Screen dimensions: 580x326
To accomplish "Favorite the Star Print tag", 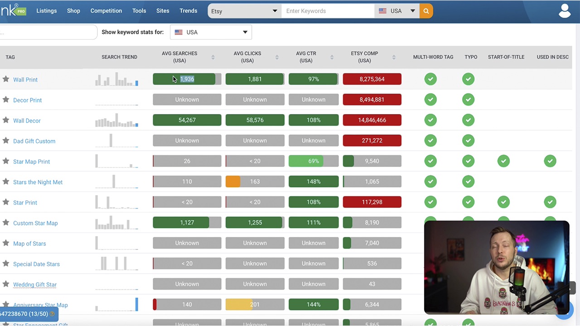I will pyautogui.click(x=6, y=202).
